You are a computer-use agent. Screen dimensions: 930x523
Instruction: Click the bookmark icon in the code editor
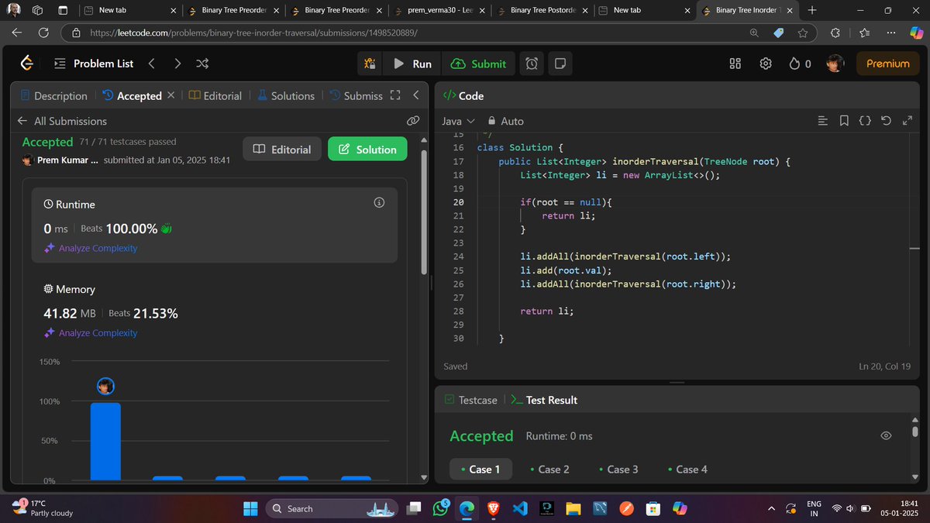(x=844, y=121)
